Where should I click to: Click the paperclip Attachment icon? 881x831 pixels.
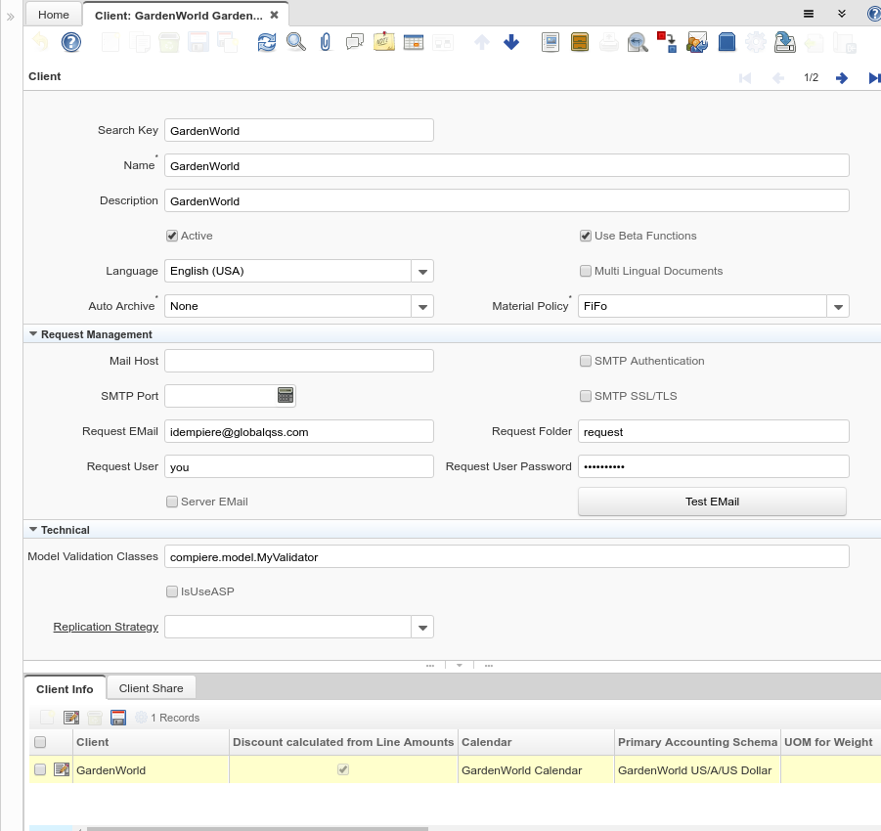(326, 42)
